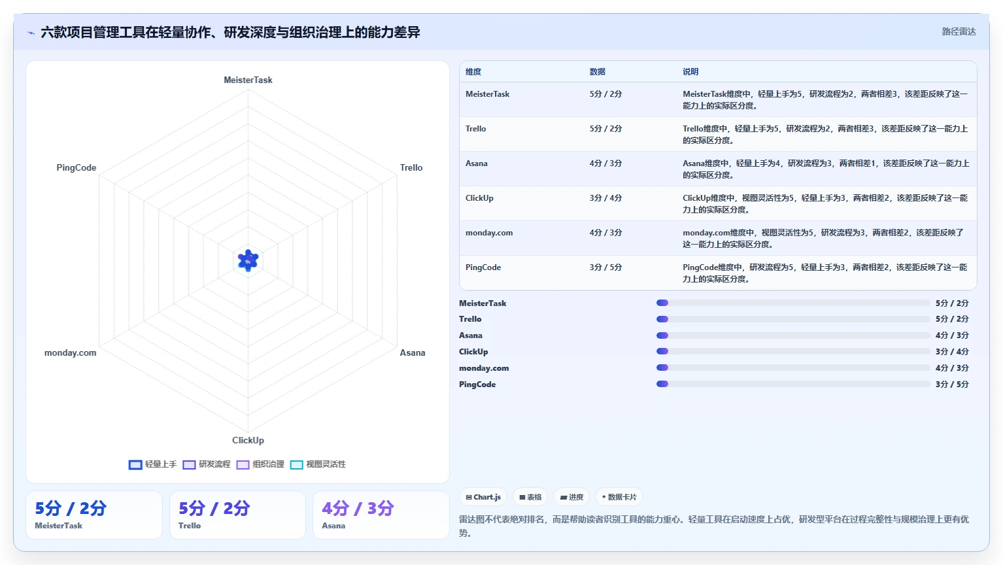Viewport: 1003px width, 565px height.
Task: Open the 5分 / 2分 Trello card
Action: (x=237, y=515)
